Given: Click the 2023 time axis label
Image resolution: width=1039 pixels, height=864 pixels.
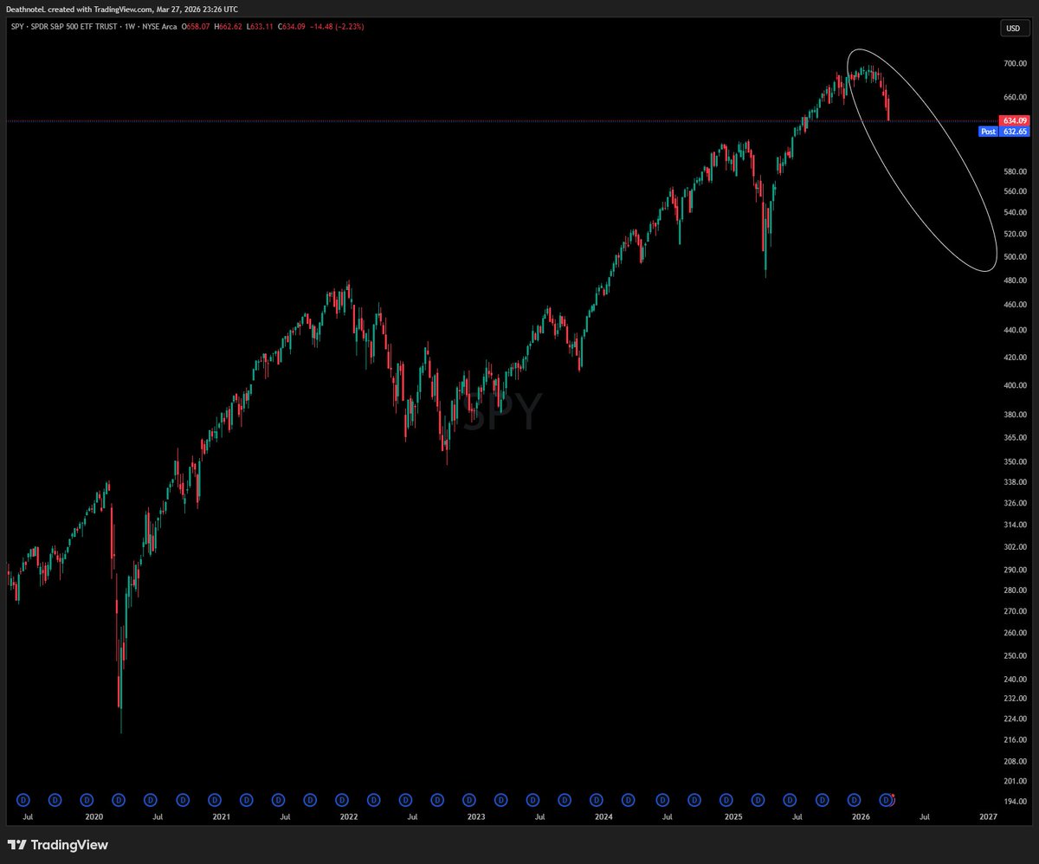Looking at the screenshot, I should tap(475, 816).
